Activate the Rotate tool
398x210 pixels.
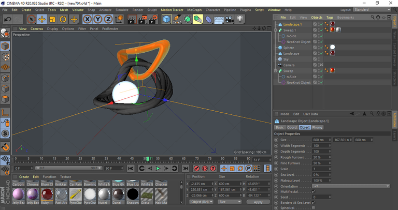(63, 19)
